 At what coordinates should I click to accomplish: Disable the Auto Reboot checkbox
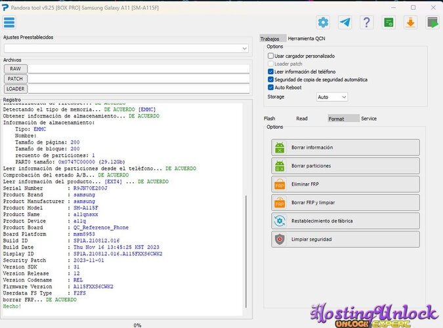coord(270,87)
